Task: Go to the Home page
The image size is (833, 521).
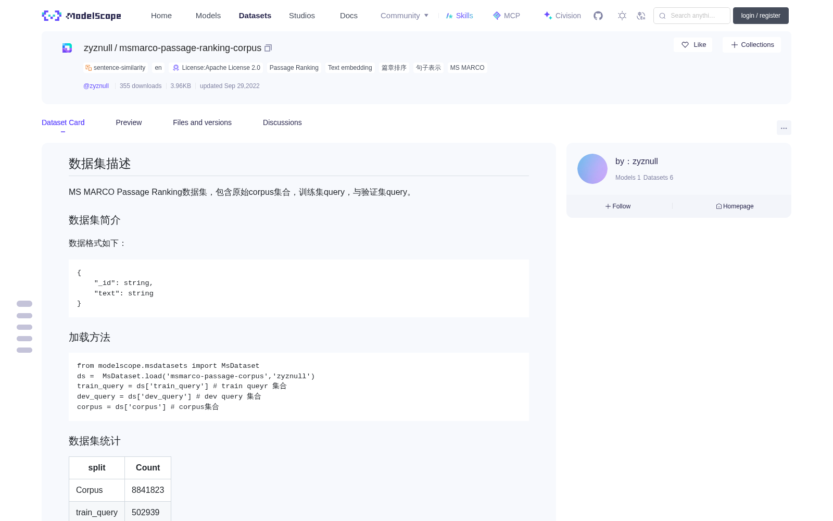Action: coord(161,16)
